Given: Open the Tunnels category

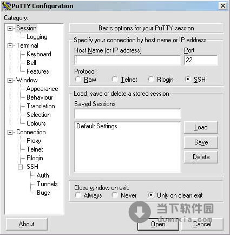Looking at the screenshot, I should tap(47, 184).
